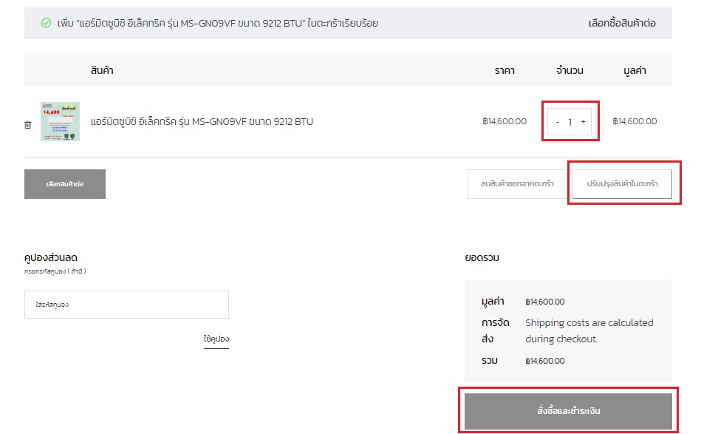Focus the ใส่รหัสคูปอง coupon code field
Image resolution: width=701 pixels, height=434 pixels.
126,305
